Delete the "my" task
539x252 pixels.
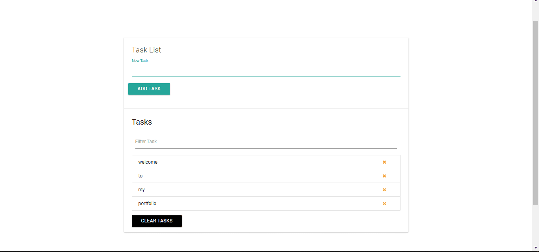(384, 190)
